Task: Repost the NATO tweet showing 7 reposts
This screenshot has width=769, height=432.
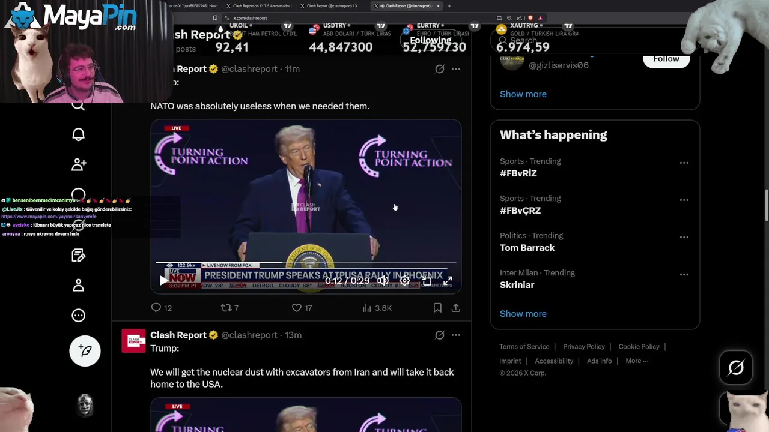Action: (229, 308)
